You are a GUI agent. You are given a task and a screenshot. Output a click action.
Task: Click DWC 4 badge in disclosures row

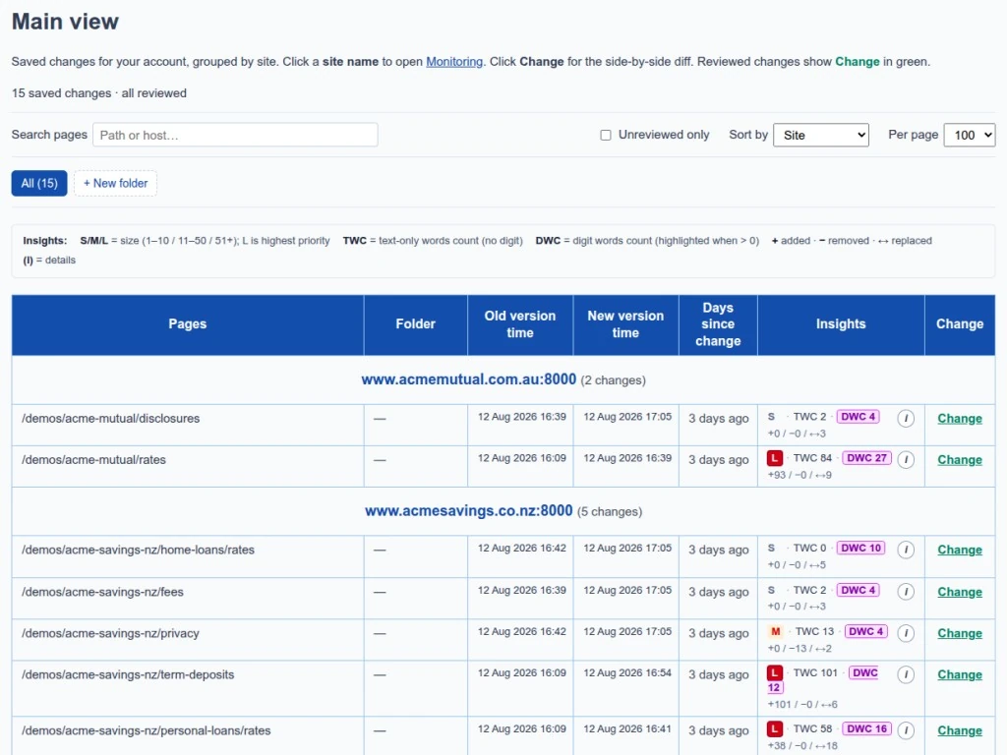(858, 417)
